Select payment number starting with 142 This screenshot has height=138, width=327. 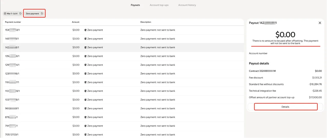tap(12, 47)
